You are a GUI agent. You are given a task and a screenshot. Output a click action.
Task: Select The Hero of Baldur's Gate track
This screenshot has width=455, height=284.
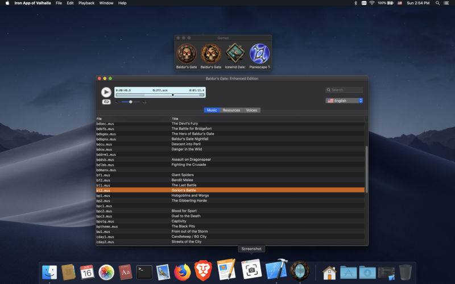(x=230, y=134)
